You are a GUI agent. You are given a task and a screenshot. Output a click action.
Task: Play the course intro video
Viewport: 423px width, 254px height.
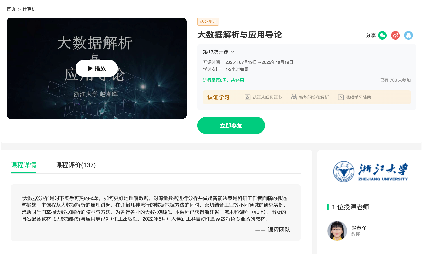(x=96, y=68)
